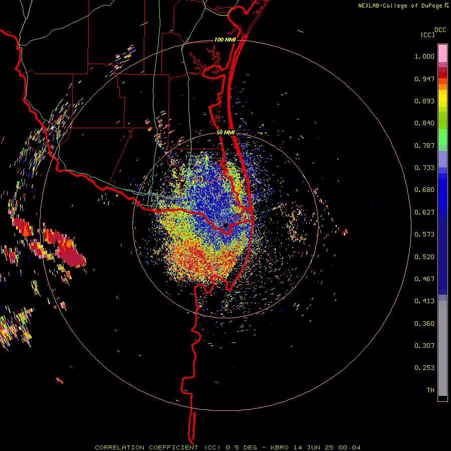The image size is (451, 451).
Task: Select the 0.947 value on the color scale
Action: [424, 79]
